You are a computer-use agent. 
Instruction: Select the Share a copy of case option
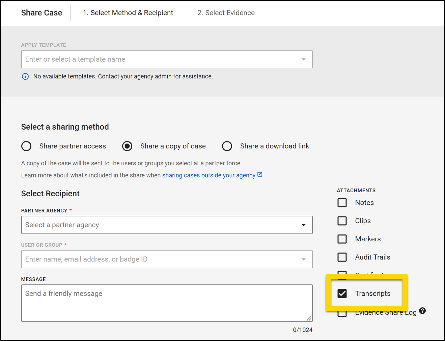coord(127,146)
